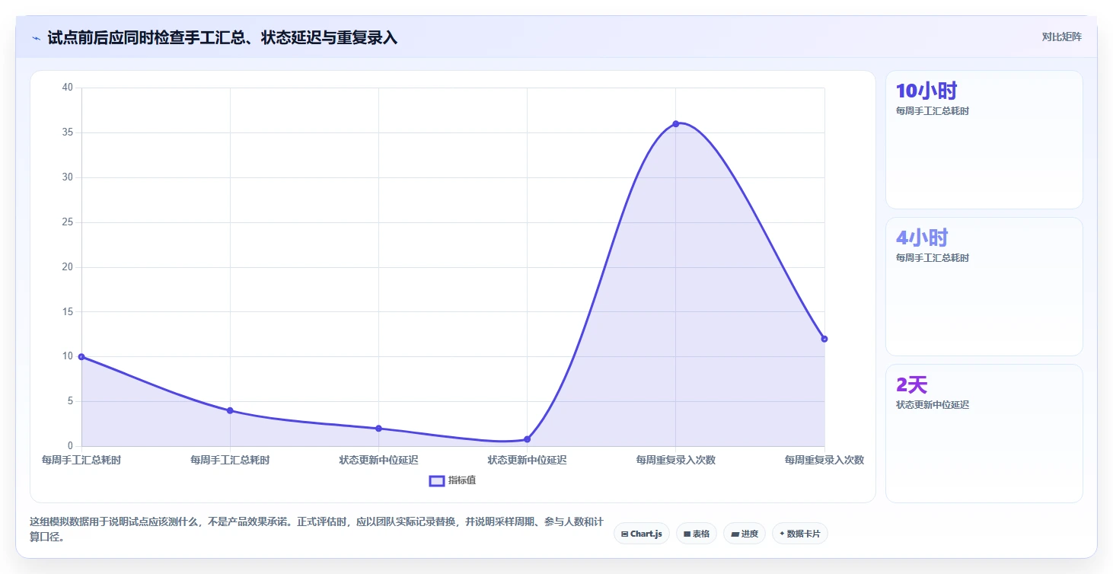
Task: Click the last x-axis label 每周重复录入次数
Action: [x=824, y=460]
